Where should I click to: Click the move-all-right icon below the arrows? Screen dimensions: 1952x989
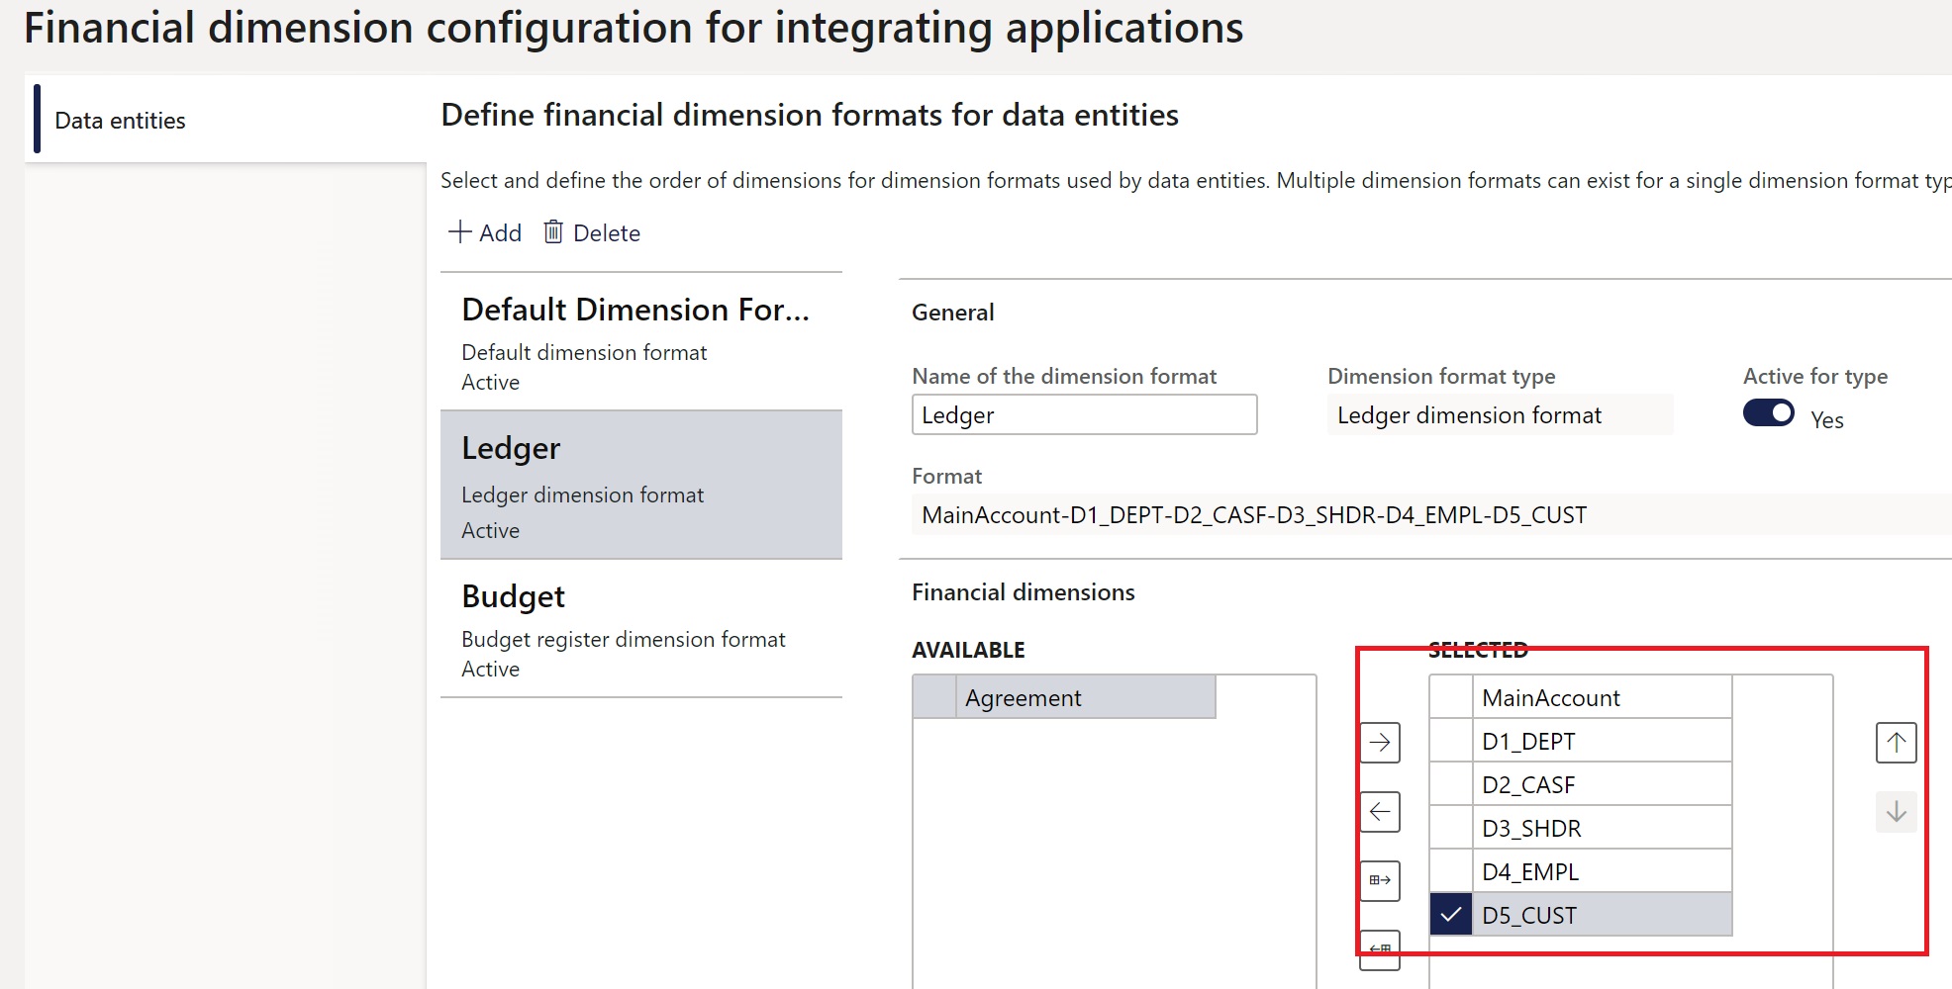coord(1380,880)
